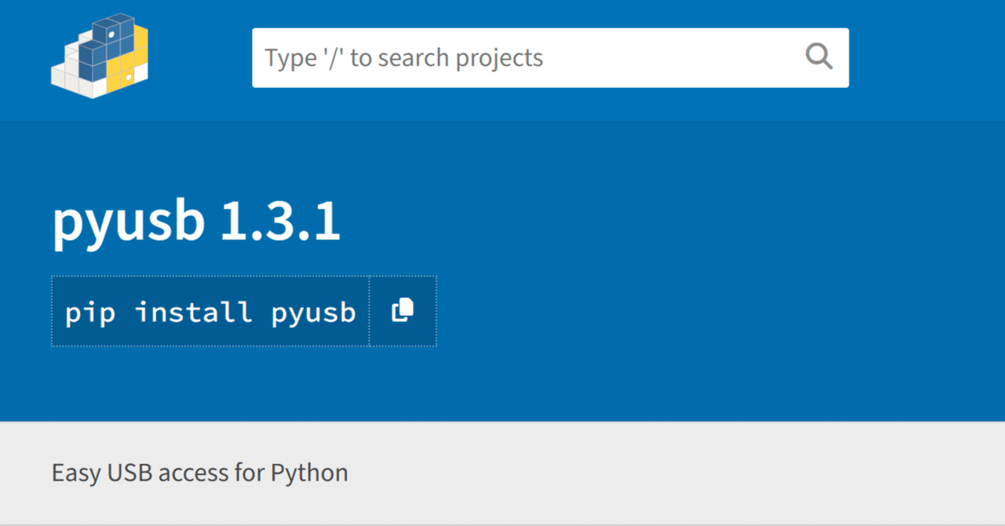Select the pip install pyusb command text
This screenshot has height=526, width=1005.
tap(210, 311)
